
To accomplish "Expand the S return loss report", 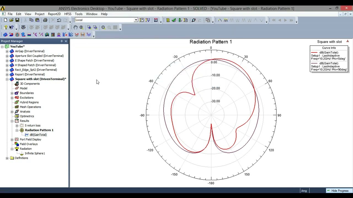I will [x=17, y=126].
